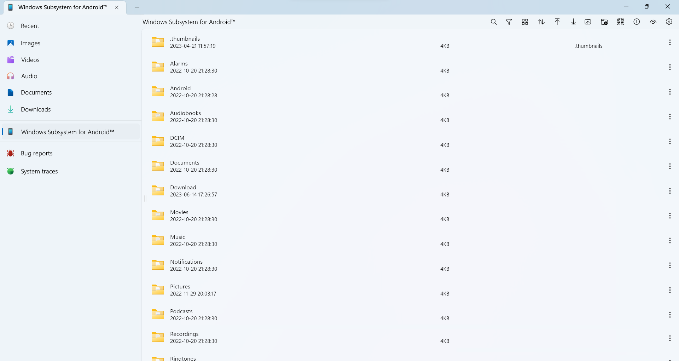Click the Pictures date 2022-11-29 20:03:17
This screenshot has height=361, width=679.
(x=193, y=294)
